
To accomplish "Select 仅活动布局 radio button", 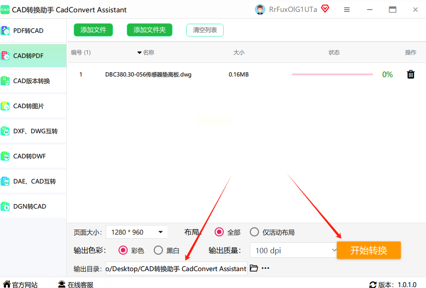I will [x=254, y=232].
